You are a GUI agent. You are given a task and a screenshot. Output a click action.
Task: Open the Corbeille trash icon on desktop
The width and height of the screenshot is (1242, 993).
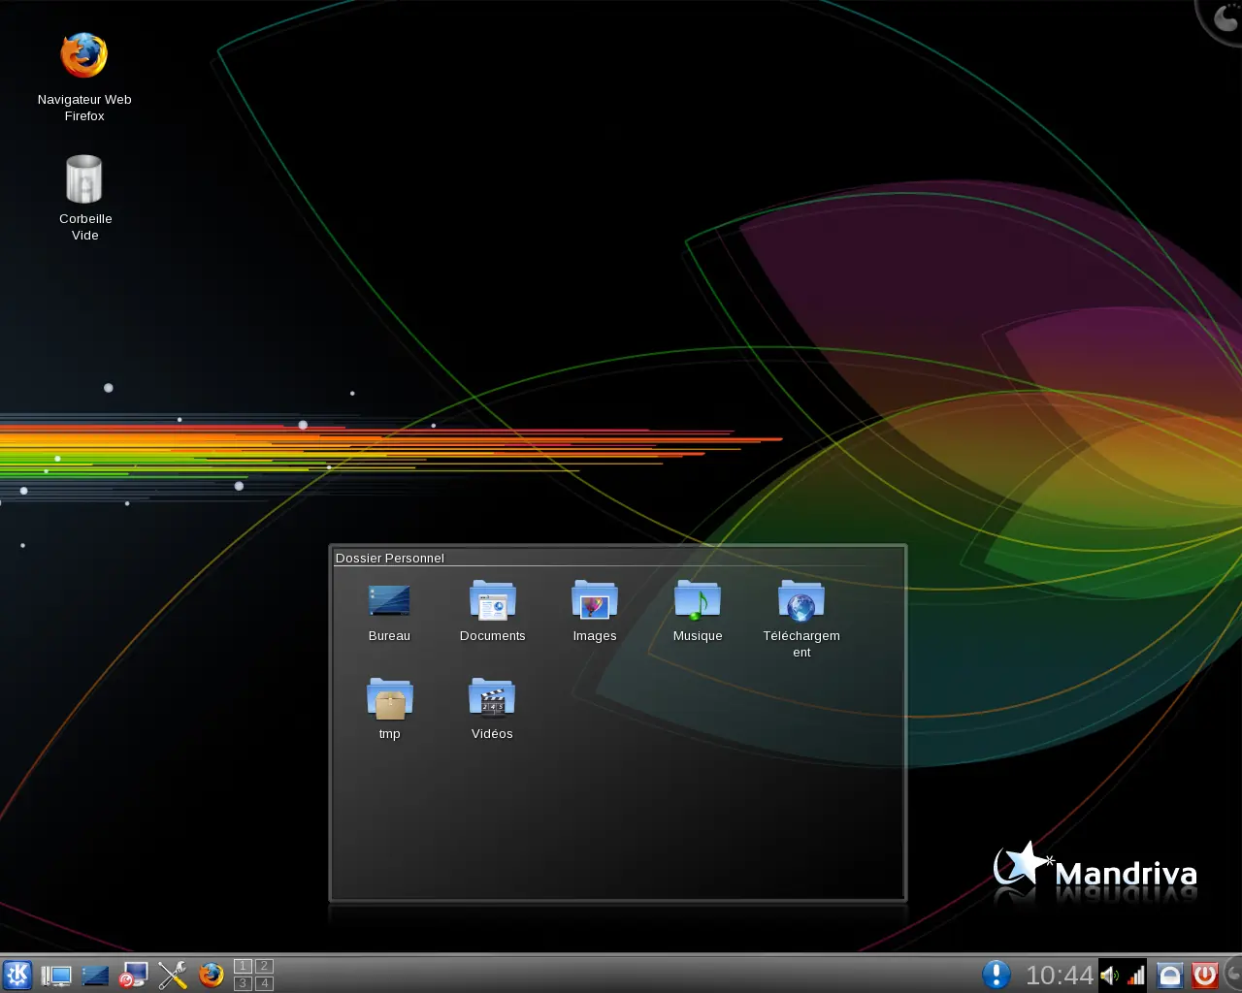(84, 179)
